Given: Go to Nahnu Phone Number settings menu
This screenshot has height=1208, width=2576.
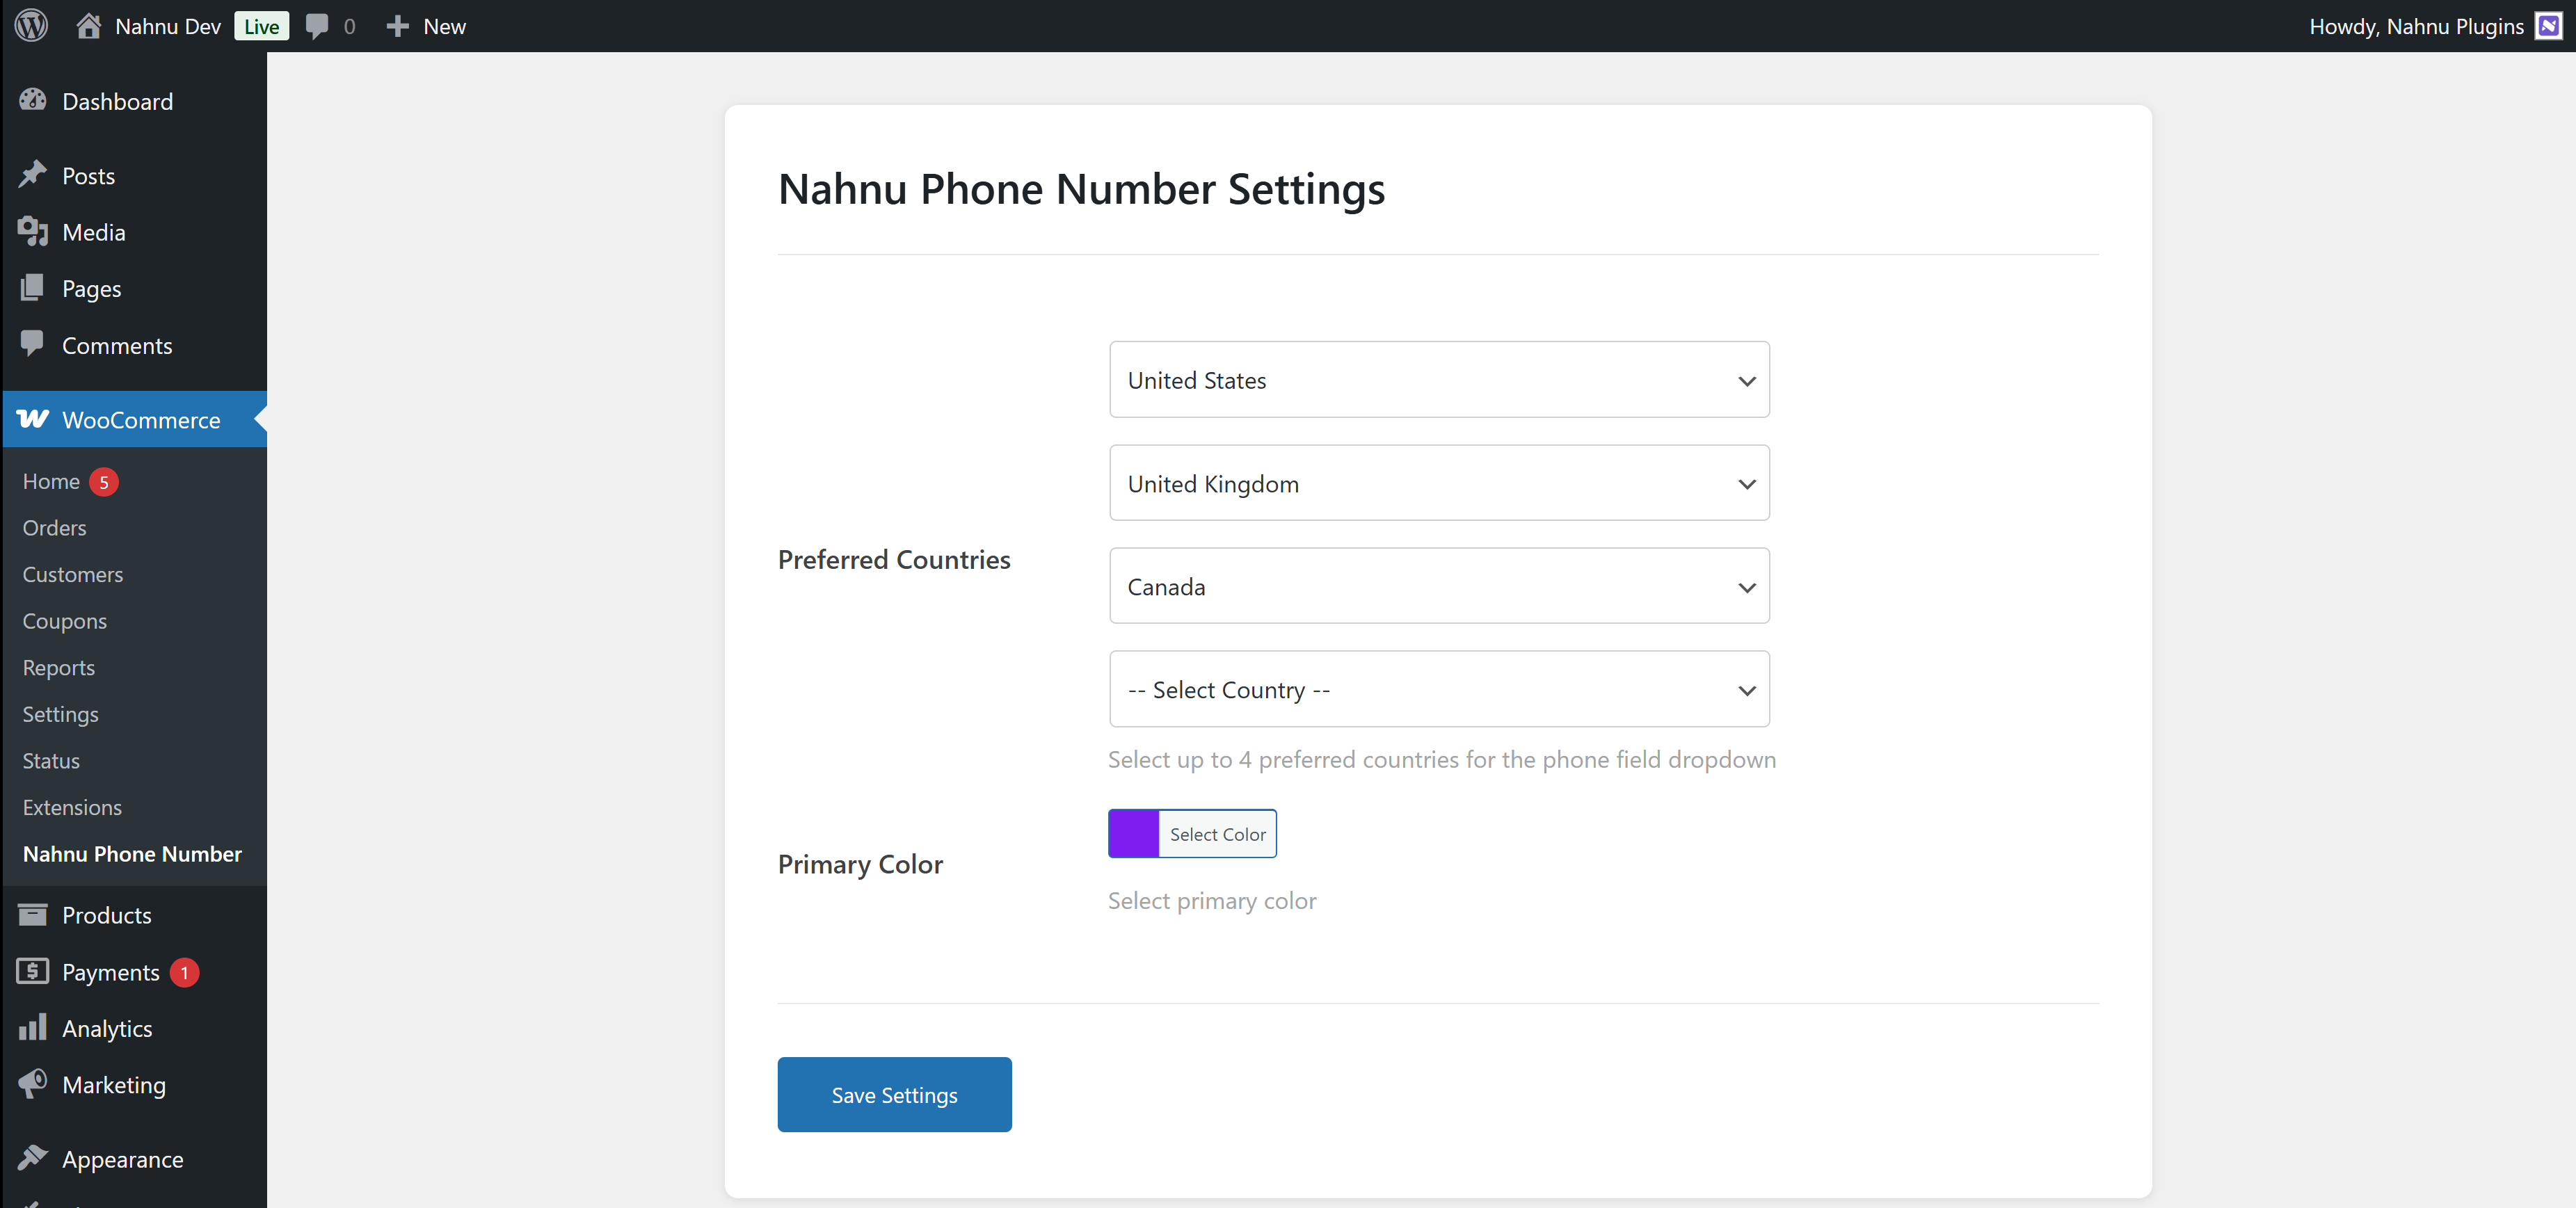Looking at the screenshot, I should 132,853.
